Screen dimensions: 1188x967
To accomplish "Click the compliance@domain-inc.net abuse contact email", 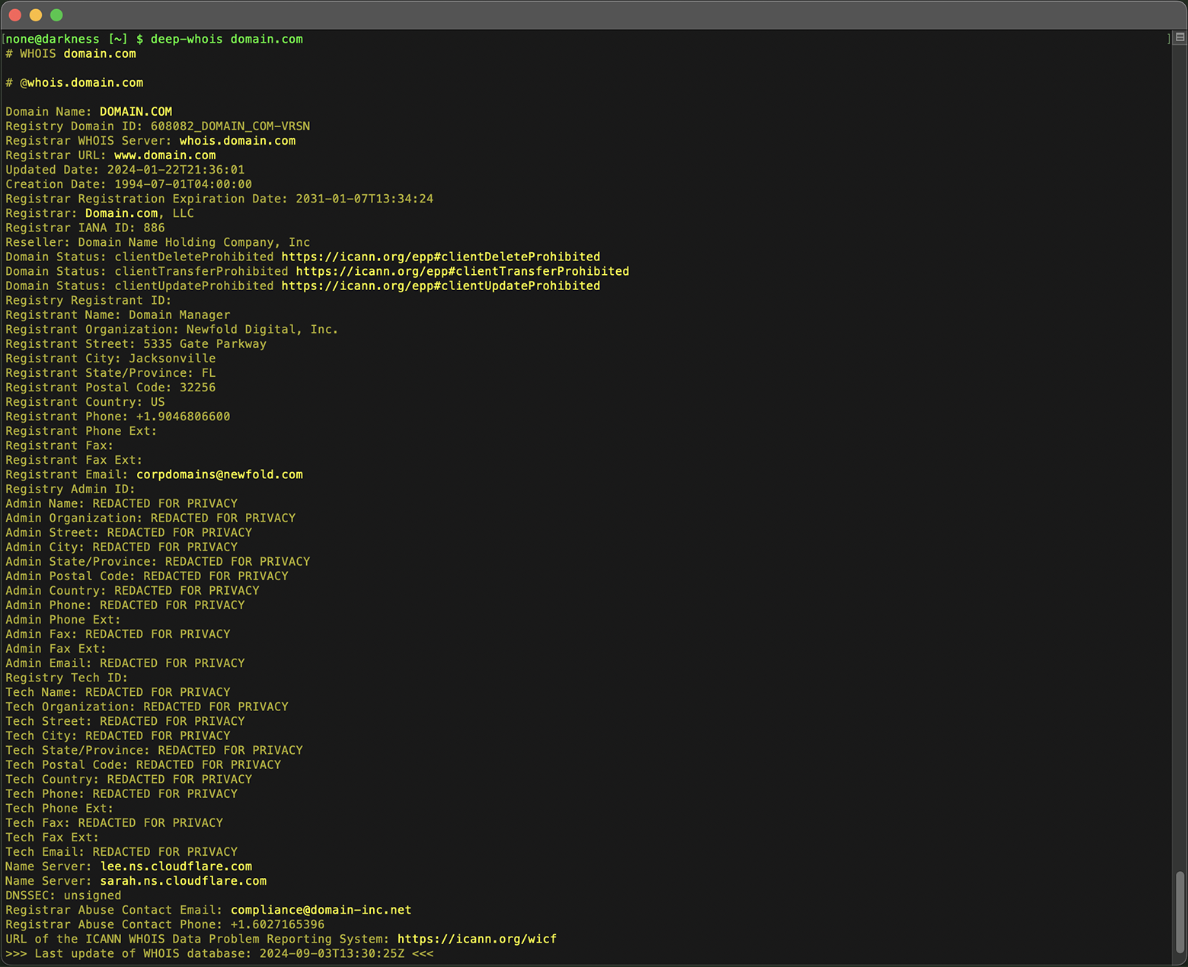I will pos(320,909).
